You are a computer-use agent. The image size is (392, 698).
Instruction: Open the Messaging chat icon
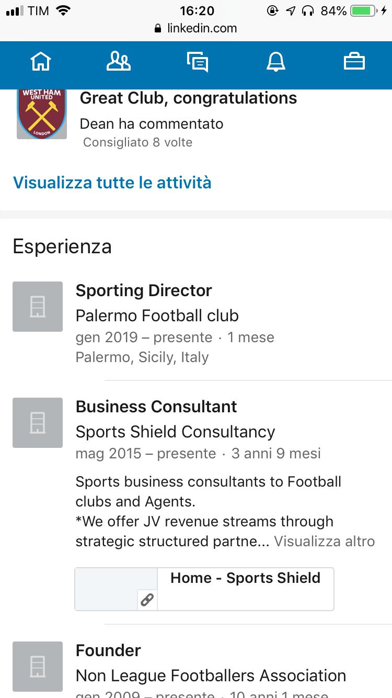(x=198, y=62)
